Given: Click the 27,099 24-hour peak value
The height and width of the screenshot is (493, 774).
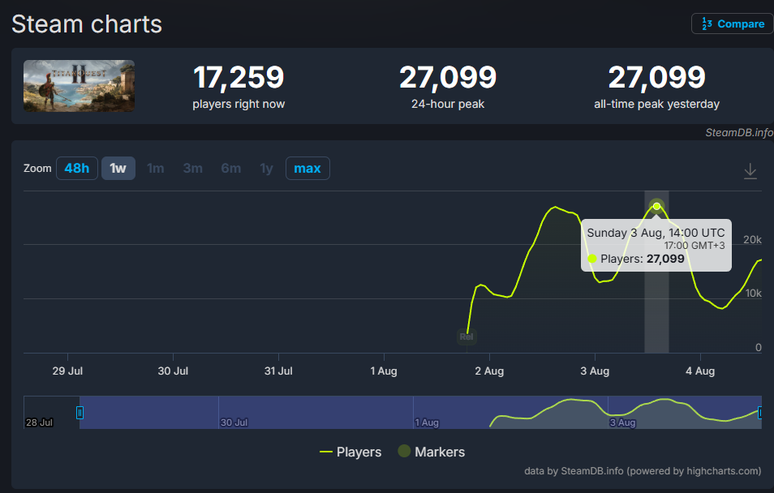Looking at the screenshot, I should point(448,78).
